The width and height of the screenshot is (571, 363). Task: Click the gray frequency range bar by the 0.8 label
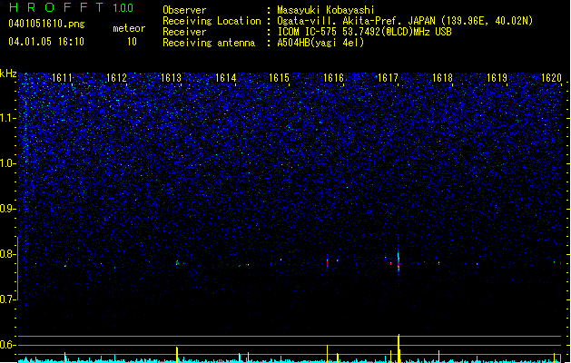pos(18,269)
